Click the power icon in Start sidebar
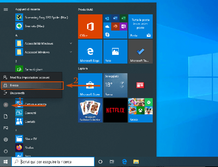This screenshot has width=218, height=167. pos(6,151)
